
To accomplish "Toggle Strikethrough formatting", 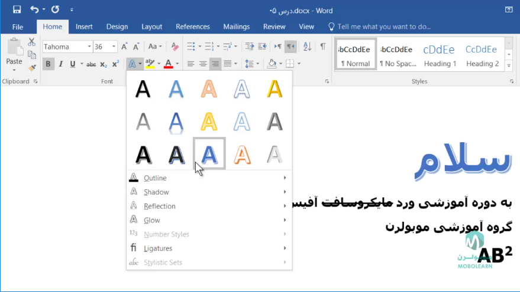I will click(91, 64).
